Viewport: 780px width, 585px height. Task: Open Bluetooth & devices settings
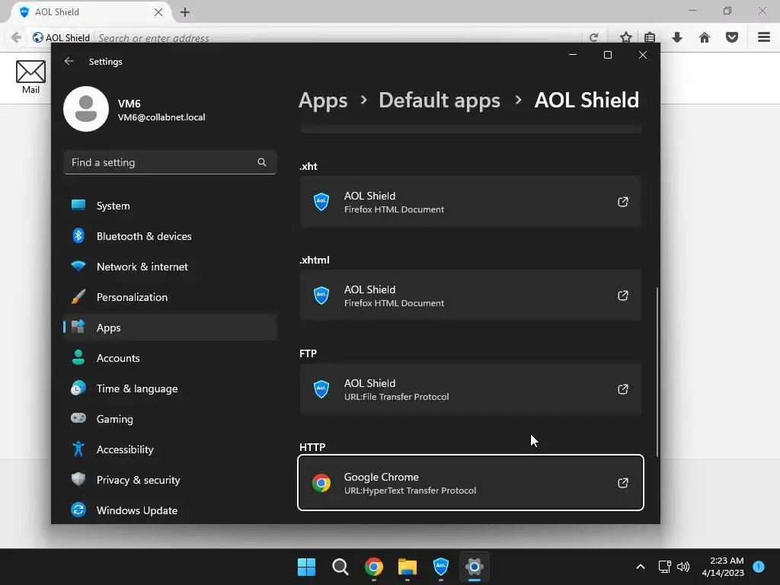pyautogui.click(x=170, y=236)
